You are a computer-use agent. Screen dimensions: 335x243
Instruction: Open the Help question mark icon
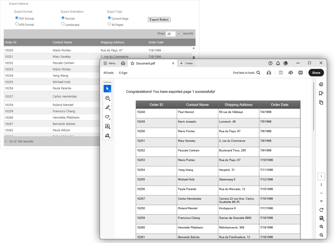270,63
